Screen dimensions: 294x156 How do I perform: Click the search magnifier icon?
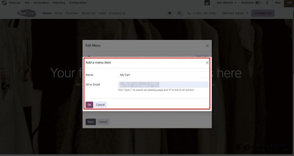pos(180,13)
